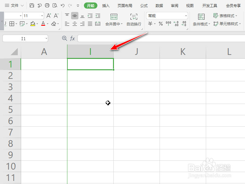Apply currency yen format
The height and width of the screenshot is (184, 245).
(x=150, y=24)
